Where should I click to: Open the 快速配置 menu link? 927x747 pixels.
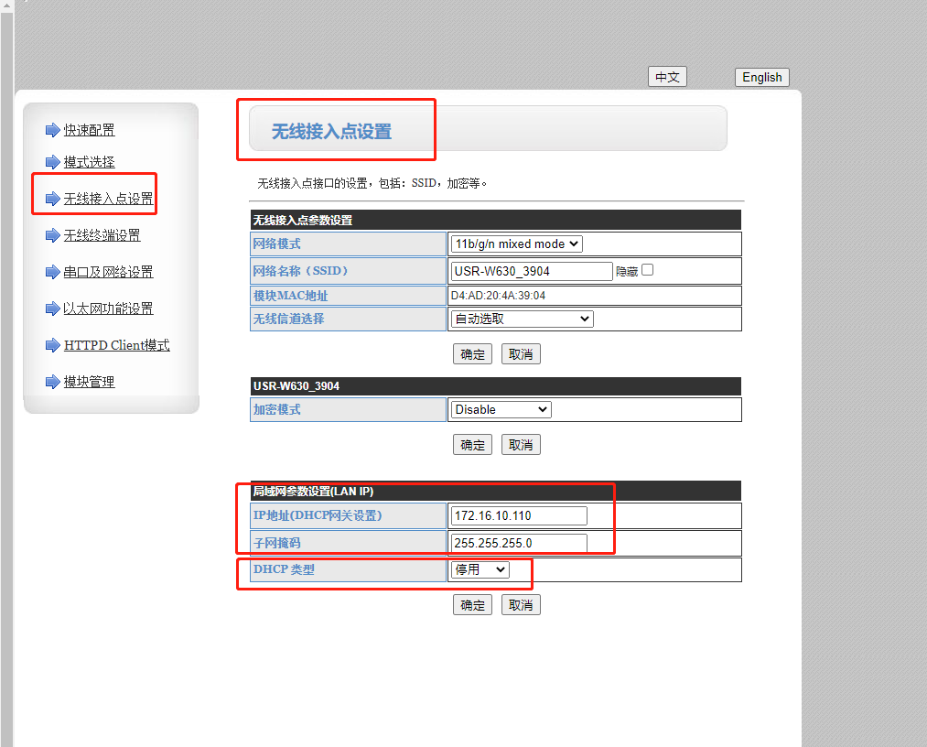click(90, 130)
